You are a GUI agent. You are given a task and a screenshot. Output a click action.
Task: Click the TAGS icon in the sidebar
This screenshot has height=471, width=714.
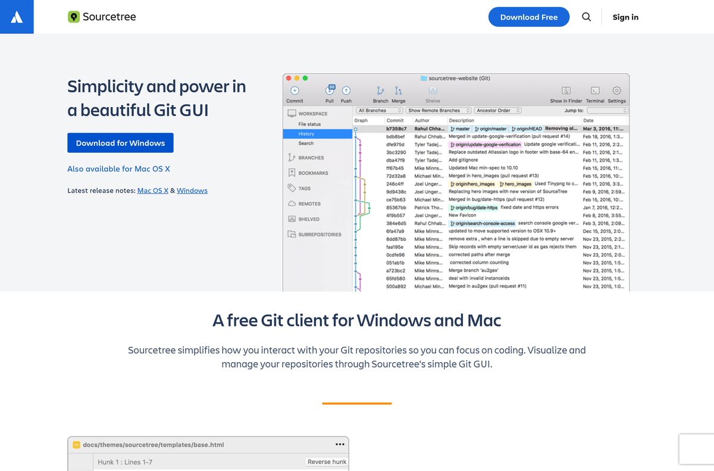[292, 188]
